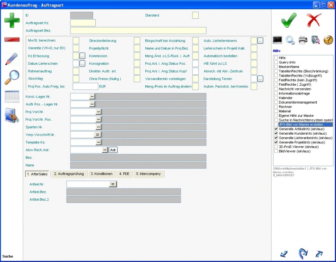Open lookup button for Konsi.-Lager.Nr.
Screen dimensions: 336x262
[x=92, y=96]
